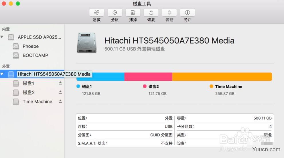The image size is (284, 158).
Task: Collapse the APPLE SSD disclosure triangle
Action: tap(2, 37)
